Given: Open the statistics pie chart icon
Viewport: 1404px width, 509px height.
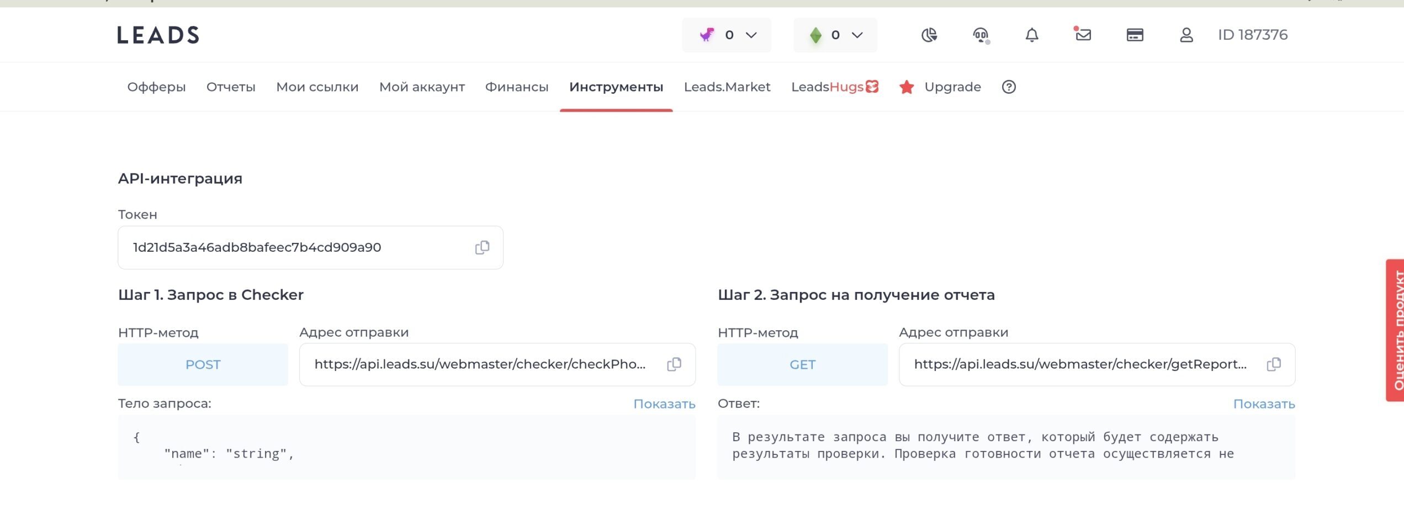Looking at the screenshot, I should 929,35.
